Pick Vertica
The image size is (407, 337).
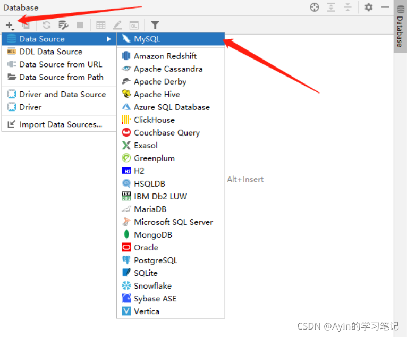point(171,311)
